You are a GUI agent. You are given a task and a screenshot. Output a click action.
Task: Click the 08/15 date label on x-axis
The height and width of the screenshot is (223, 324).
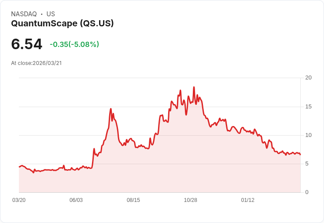click(x=133, y=200)
